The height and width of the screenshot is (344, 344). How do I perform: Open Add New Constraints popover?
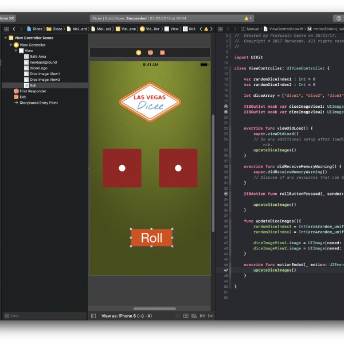click(x=202, y=316)
